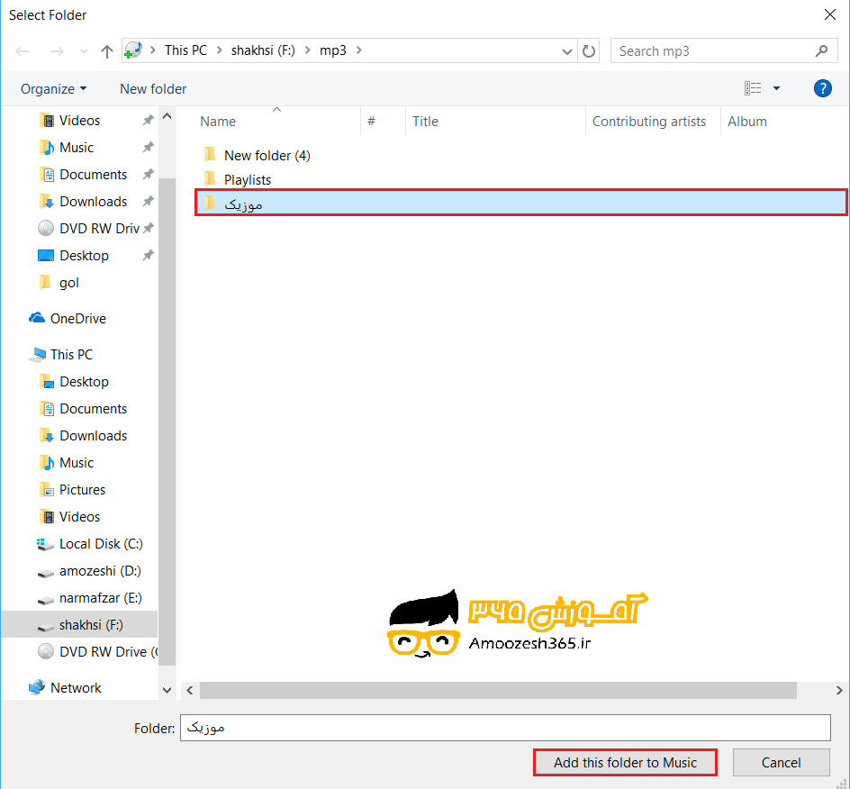This screenshot has height=789, width=850.
Task: Click the New folder command
Action: click(x=152, y=88)
